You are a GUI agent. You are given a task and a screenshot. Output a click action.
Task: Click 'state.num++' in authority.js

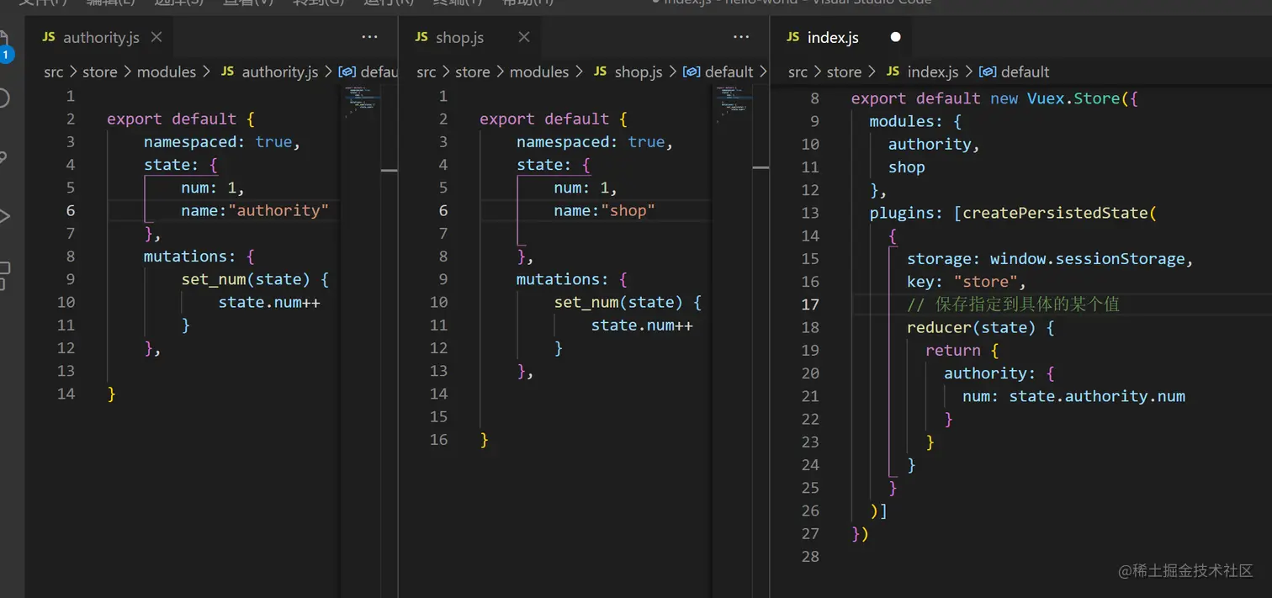[x=269, y=302]
